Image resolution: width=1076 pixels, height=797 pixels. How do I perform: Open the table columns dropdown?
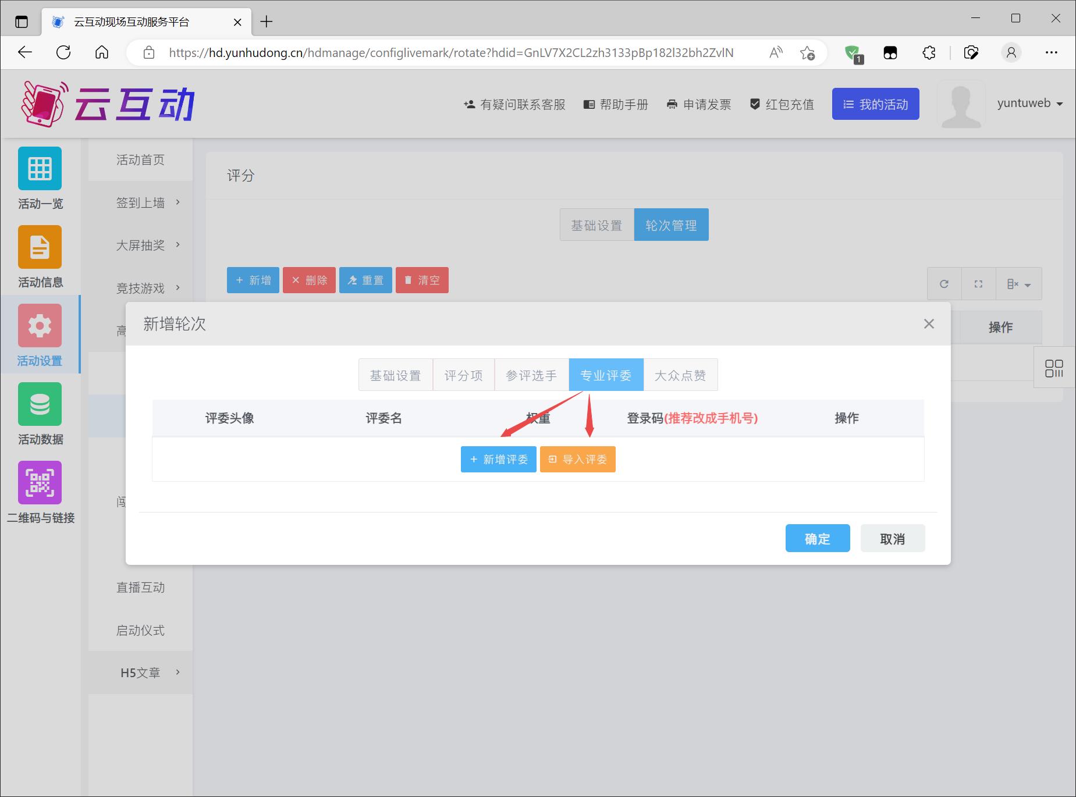coord(1018,284)
